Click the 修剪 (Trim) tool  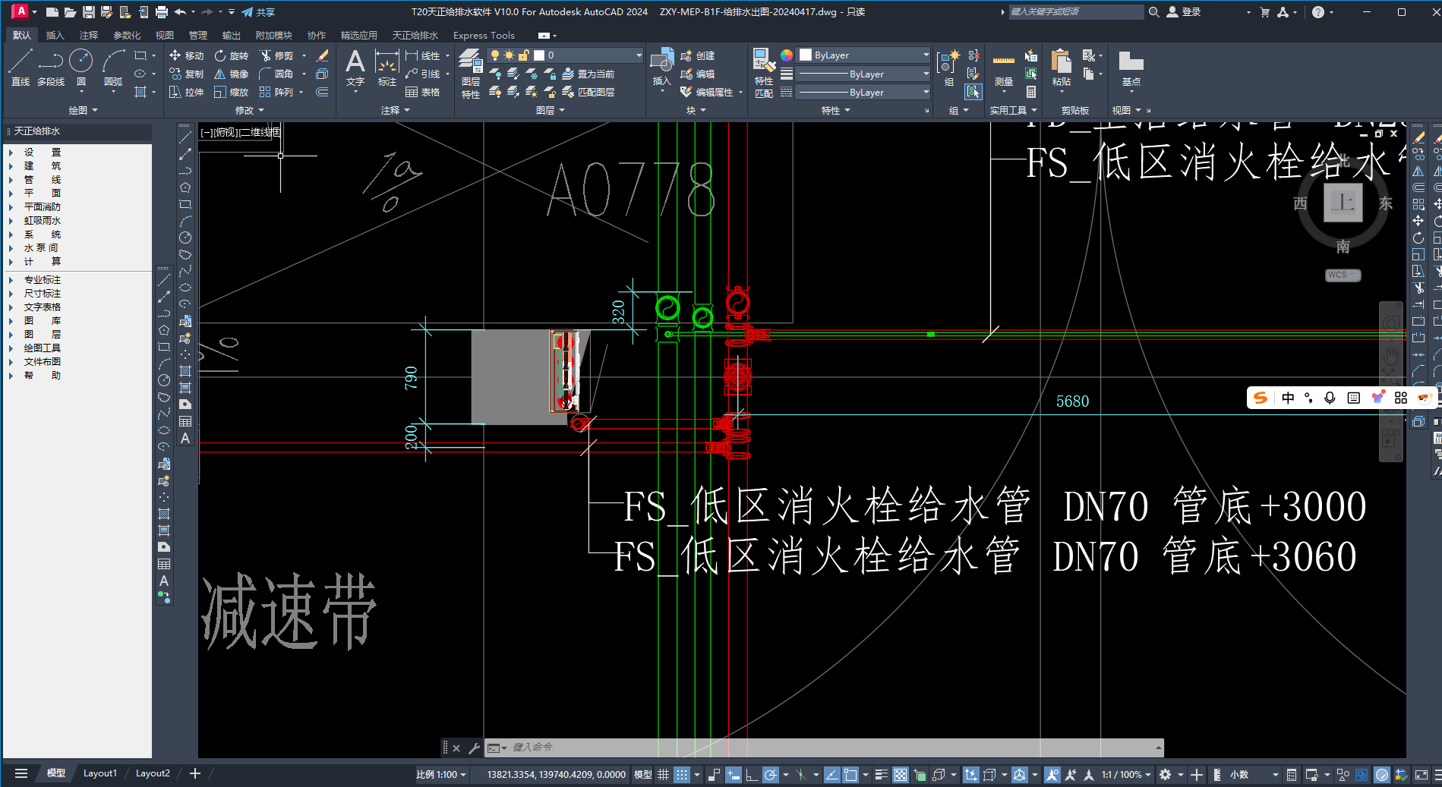pos(276,55)
